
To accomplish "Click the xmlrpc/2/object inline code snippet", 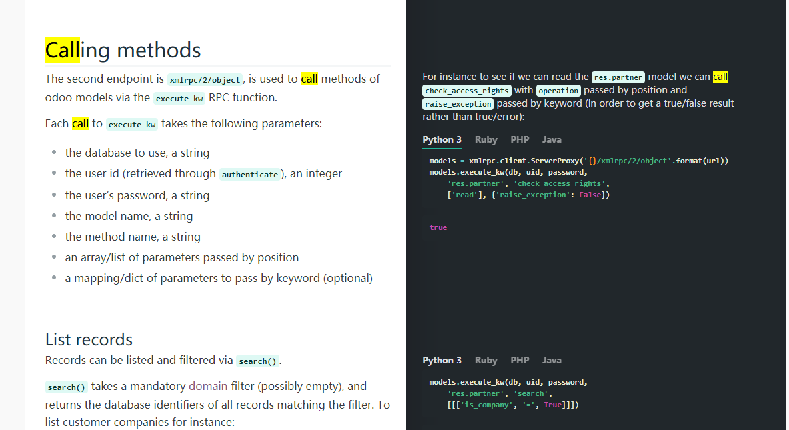I will [205, 79].
